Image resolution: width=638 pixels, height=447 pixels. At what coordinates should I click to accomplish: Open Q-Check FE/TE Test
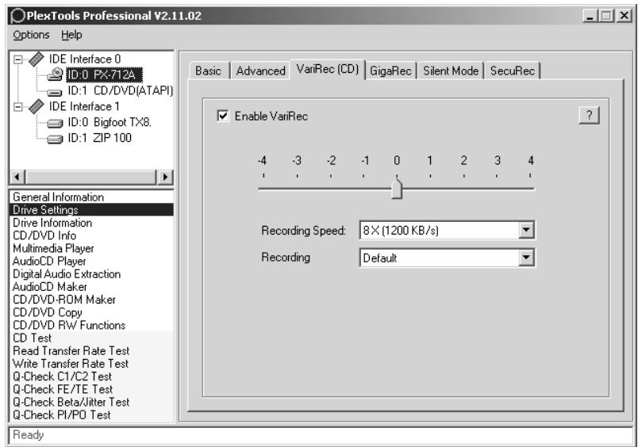click(91, 389)
